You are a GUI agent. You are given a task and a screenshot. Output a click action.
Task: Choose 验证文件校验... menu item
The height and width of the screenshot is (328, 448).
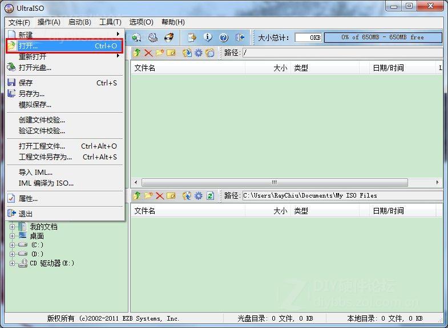(64, 131)
